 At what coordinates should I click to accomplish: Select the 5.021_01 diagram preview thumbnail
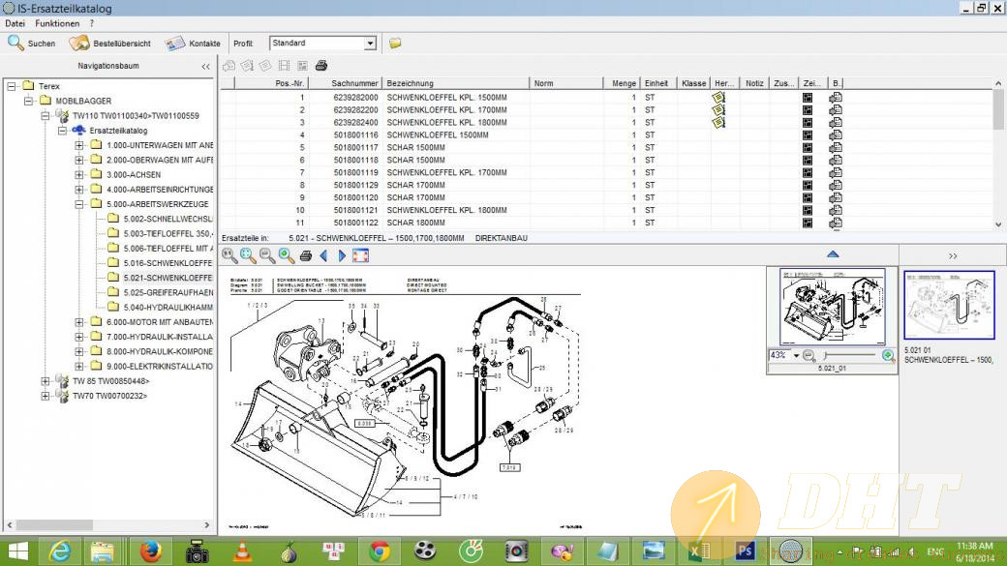(x=833, y=307)
